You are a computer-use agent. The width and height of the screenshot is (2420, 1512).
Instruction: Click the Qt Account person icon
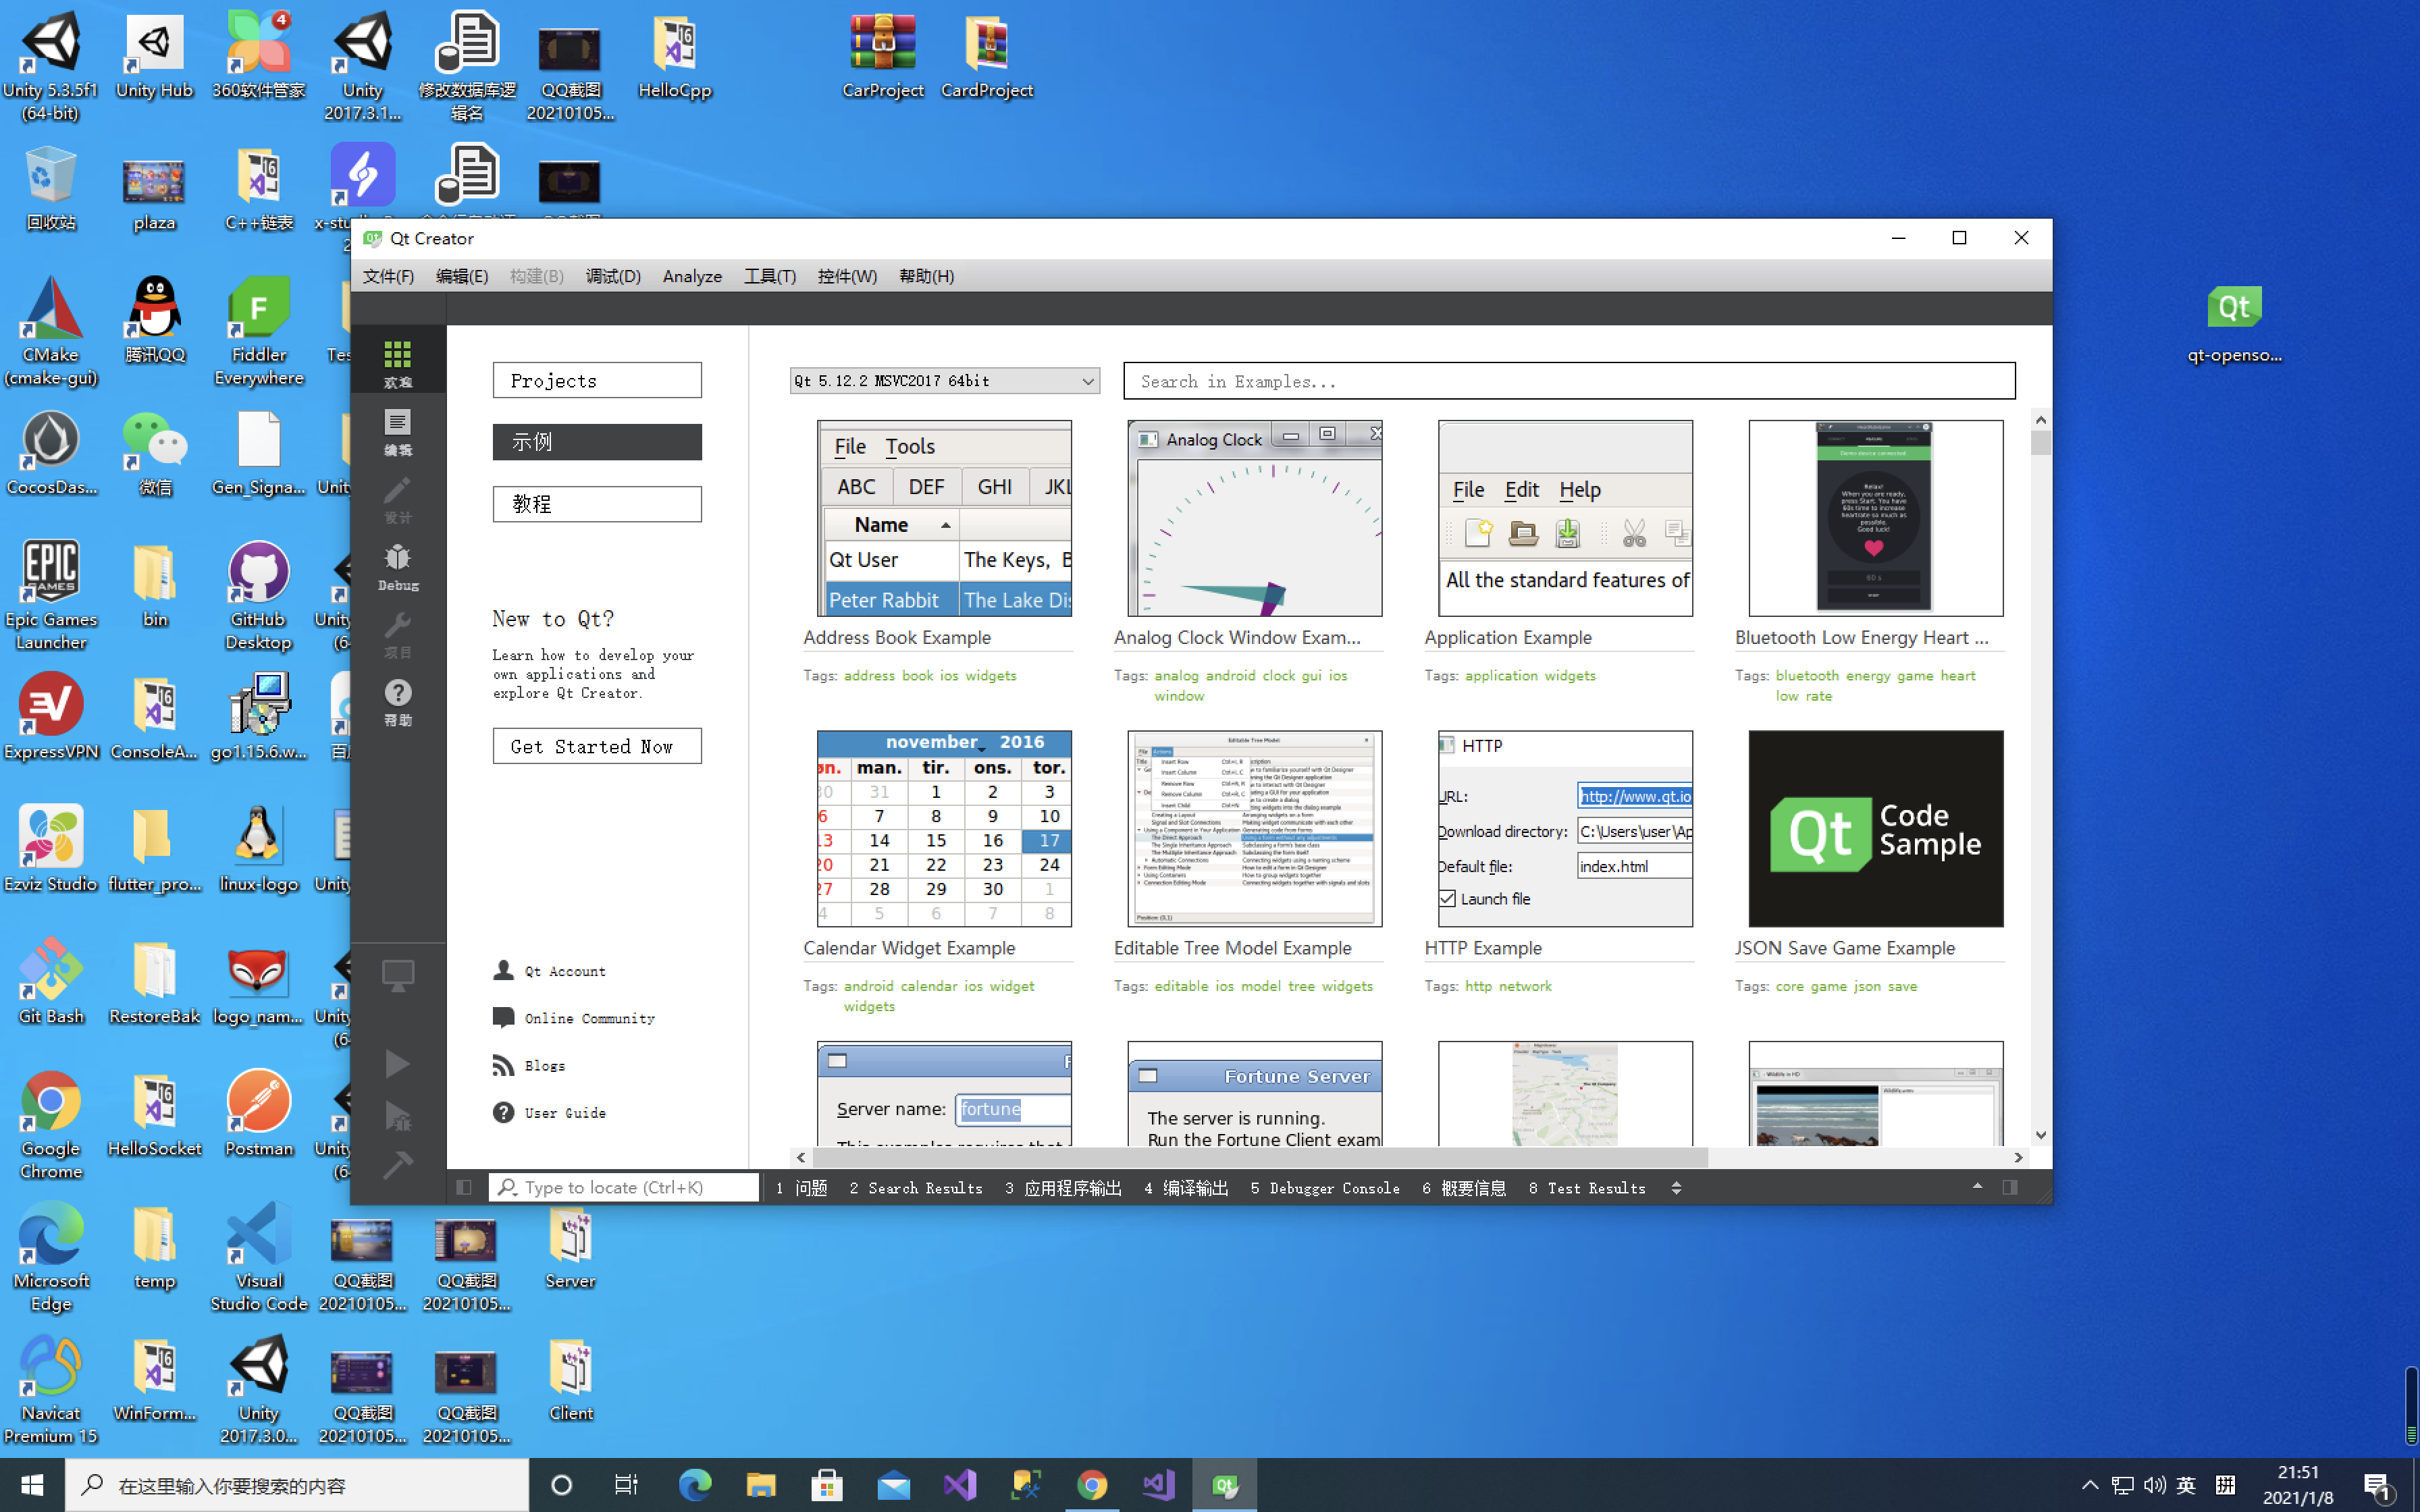(x=503, y=970)
